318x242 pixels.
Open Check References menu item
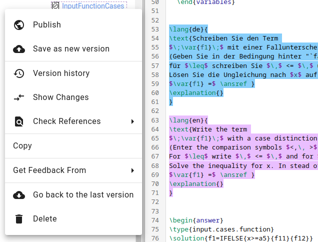point(73,121)
